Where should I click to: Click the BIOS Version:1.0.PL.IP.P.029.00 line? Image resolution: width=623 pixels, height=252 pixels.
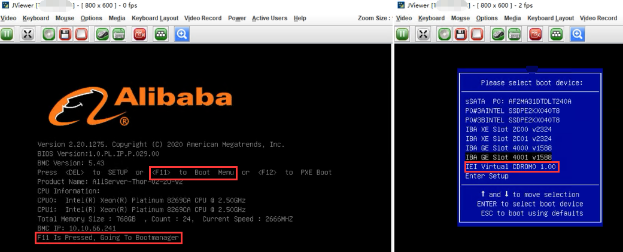tap(98, 153)
